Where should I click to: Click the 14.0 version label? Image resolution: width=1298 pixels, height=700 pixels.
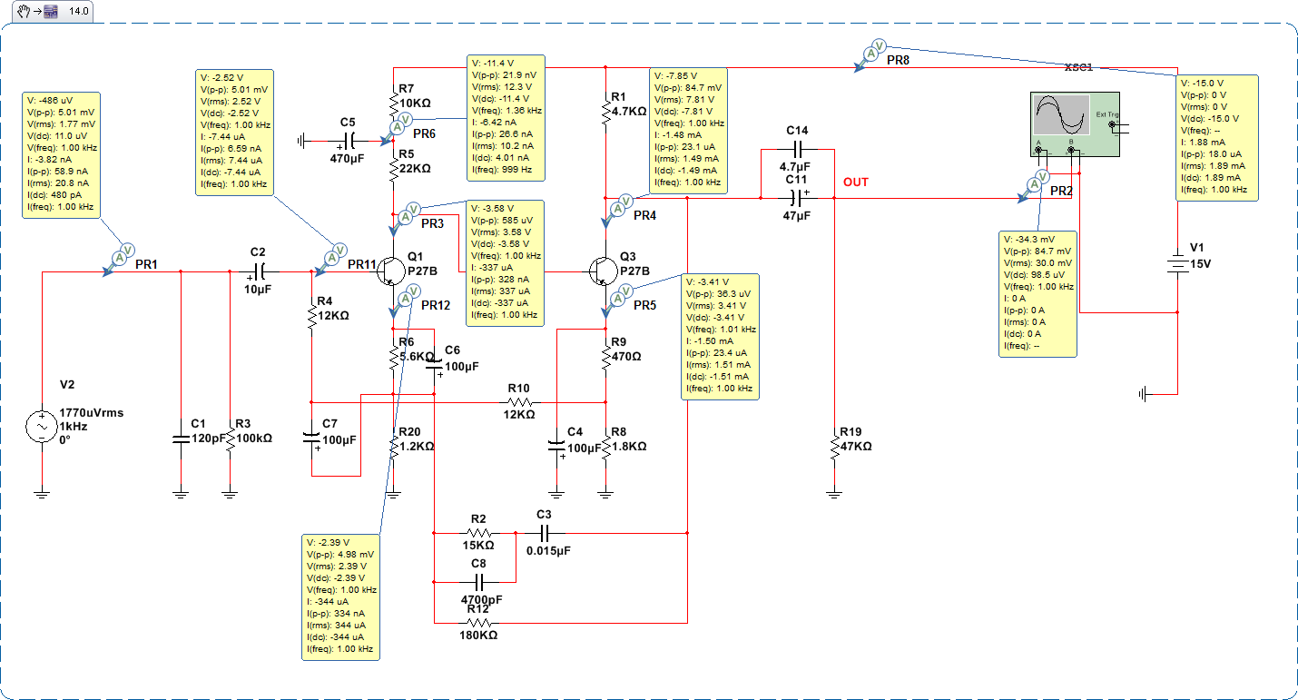[x=79, y=12]
